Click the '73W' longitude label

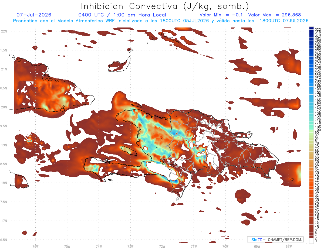pyautogui.click(x=130, y=246)
